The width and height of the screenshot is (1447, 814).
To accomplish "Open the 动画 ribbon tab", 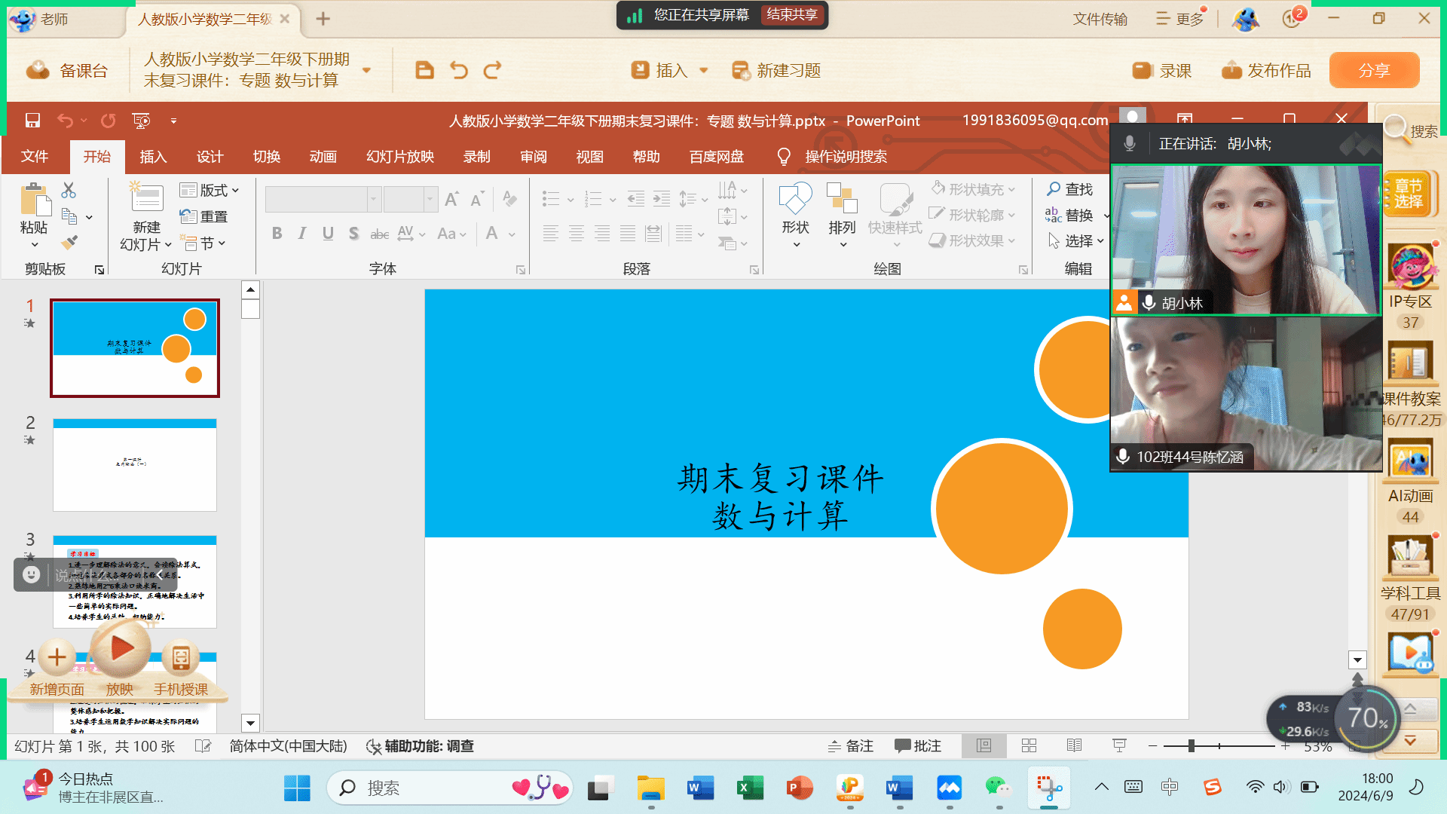I will [x=323, y=157].
